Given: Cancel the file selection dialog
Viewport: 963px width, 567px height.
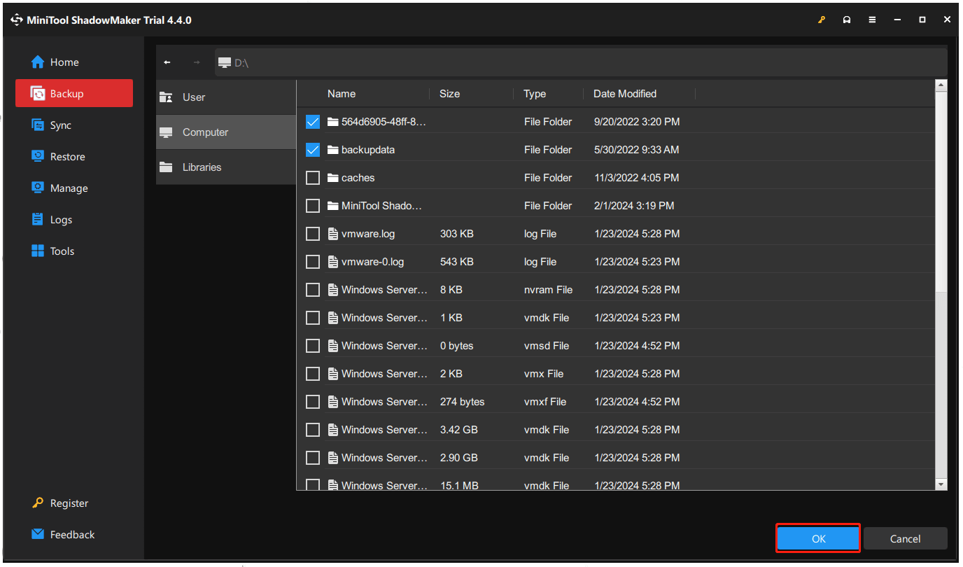Looking at the screenshot, I should pyautogui.click(x=905, y=538).
